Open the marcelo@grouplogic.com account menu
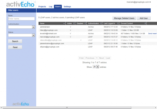 pyautogui.click(x=139, y=2)
